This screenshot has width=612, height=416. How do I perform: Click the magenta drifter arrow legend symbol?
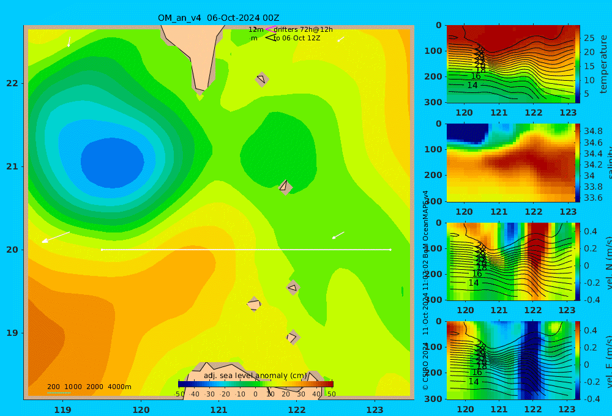271,29
